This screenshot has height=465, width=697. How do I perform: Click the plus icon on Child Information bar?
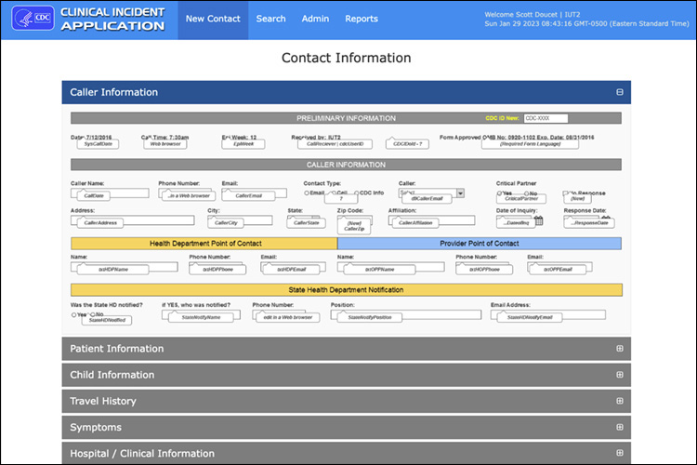[x=619, y=375]
